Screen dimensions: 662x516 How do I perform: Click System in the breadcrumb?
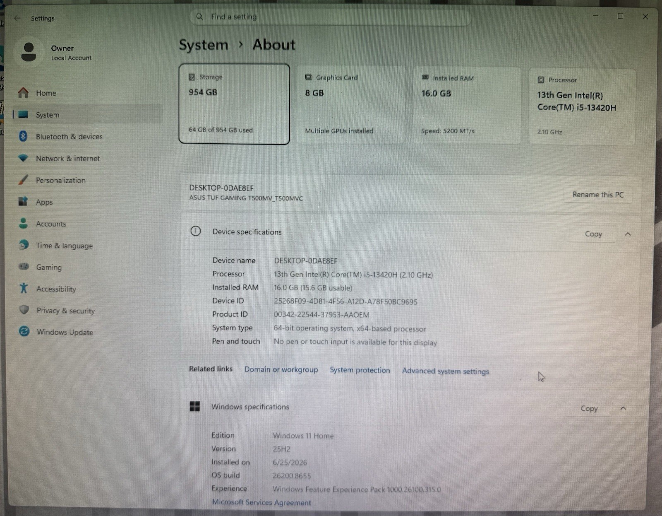click(204, 45)
